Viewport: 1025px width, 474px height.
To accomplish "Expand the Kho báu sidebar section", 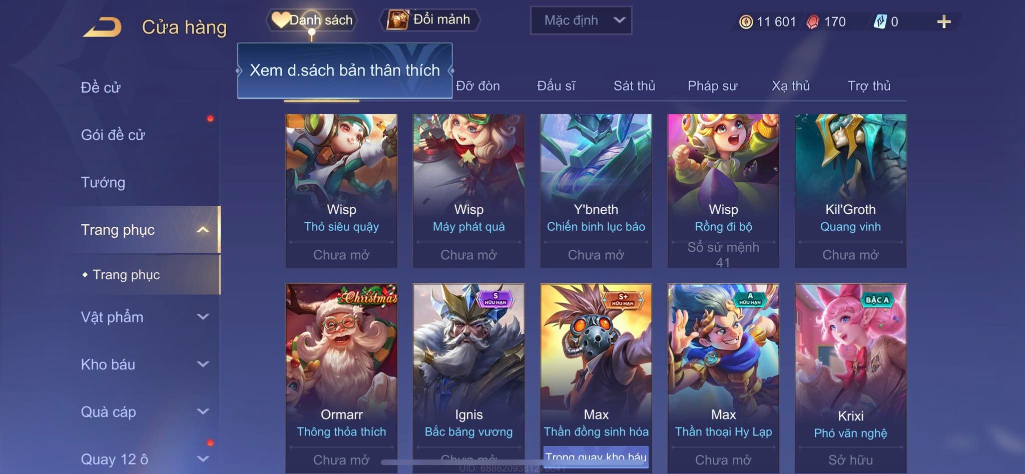I will click(x=203, y=364).
